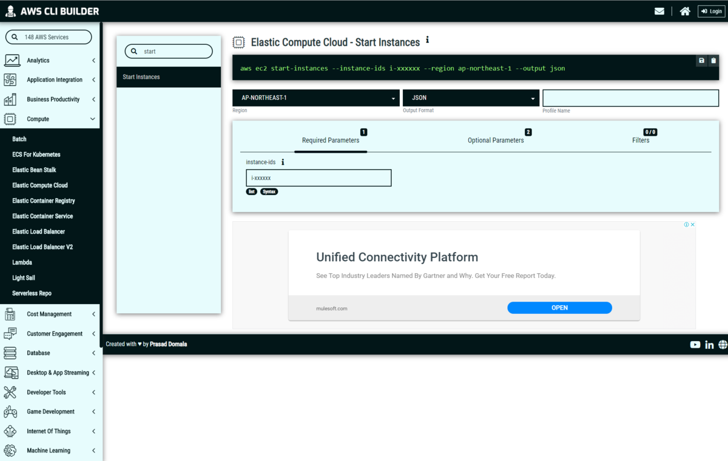Copy command with clipboard icon
The image size is (728, 461).
pos(713,61)
